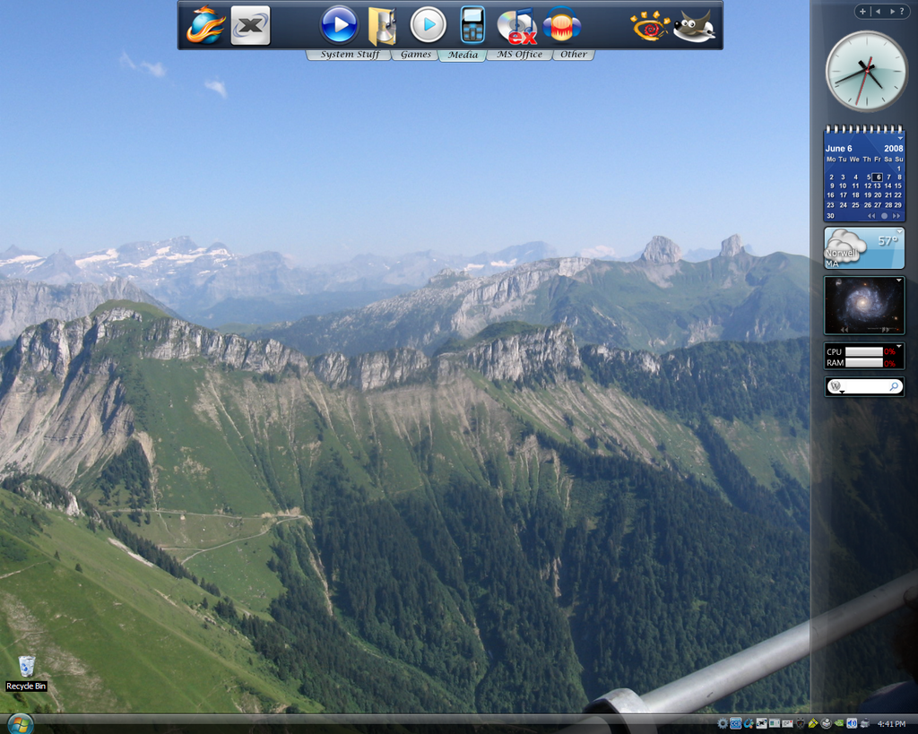Switch to the Games tab
918x734 pixels.
point(416,55)
